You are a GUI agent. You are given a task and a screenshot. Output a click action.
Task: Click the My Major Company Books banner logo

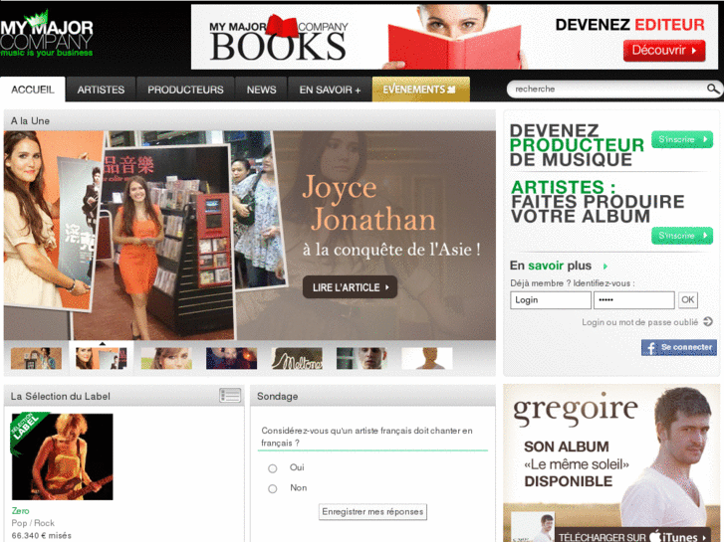coord(279,38)
